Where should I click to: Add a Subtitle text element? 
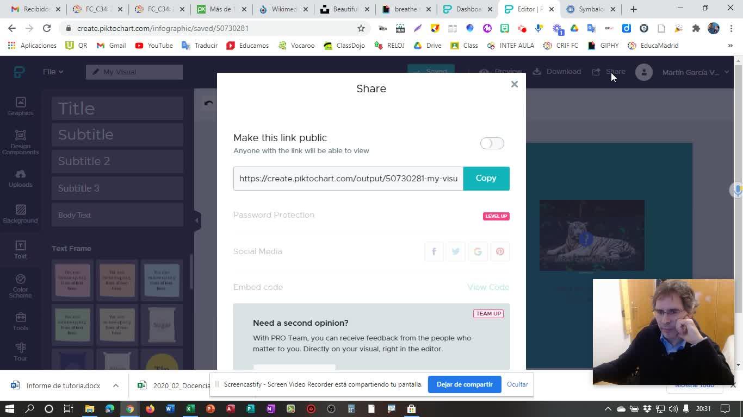[x=117, y=135]
